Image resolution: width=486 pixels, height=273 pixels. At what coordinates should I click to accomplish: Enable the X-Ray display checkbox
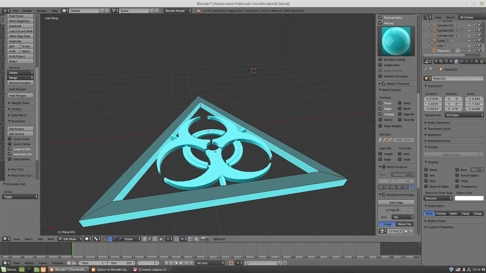[x=457, y=181]
